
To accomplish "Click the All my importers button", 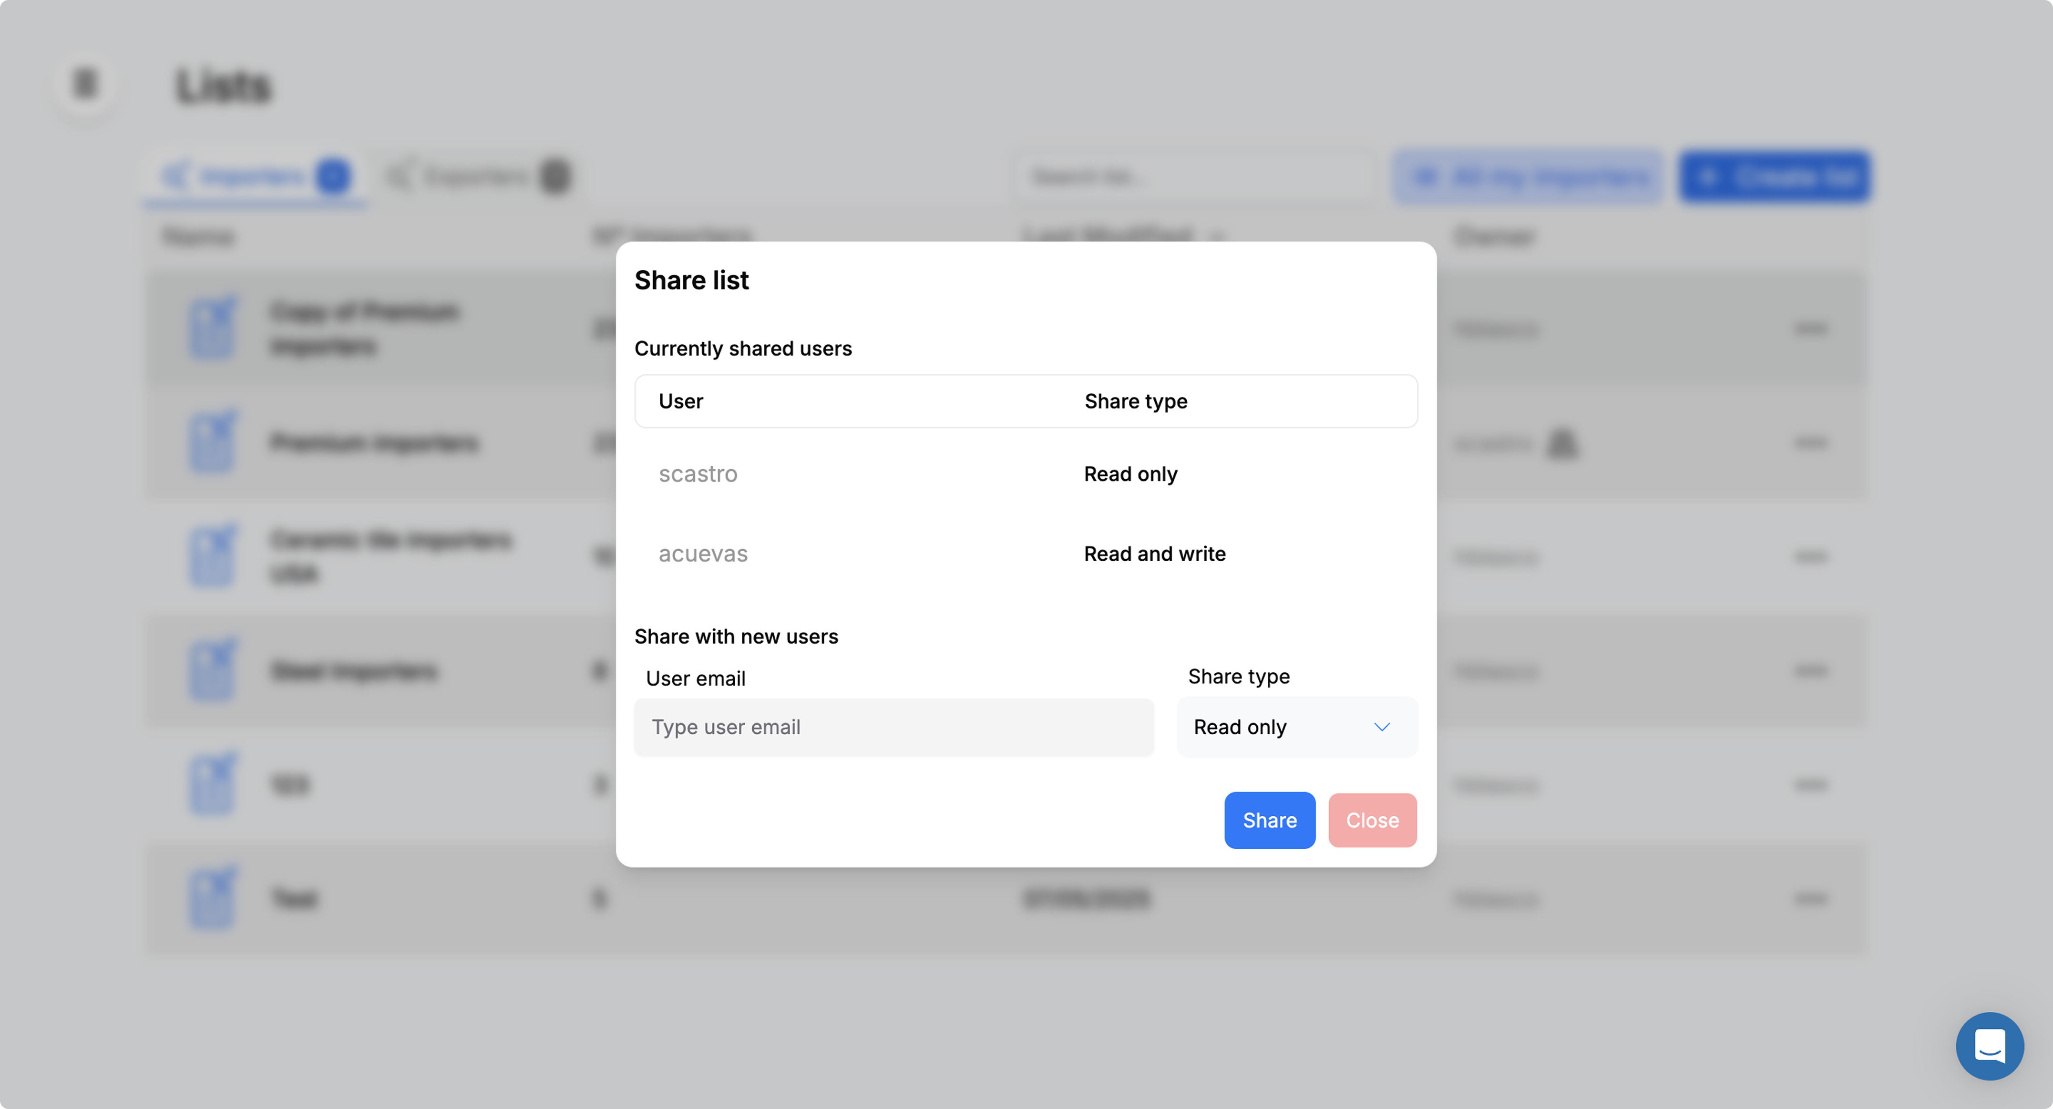I will tap(1527, 175).
